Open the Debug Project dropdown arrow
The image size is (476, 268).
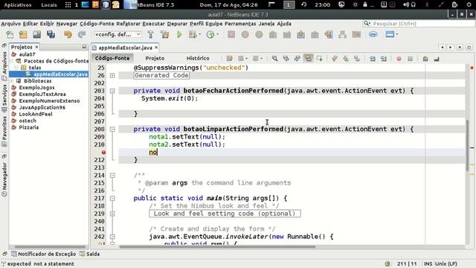(x=200, y=35)
